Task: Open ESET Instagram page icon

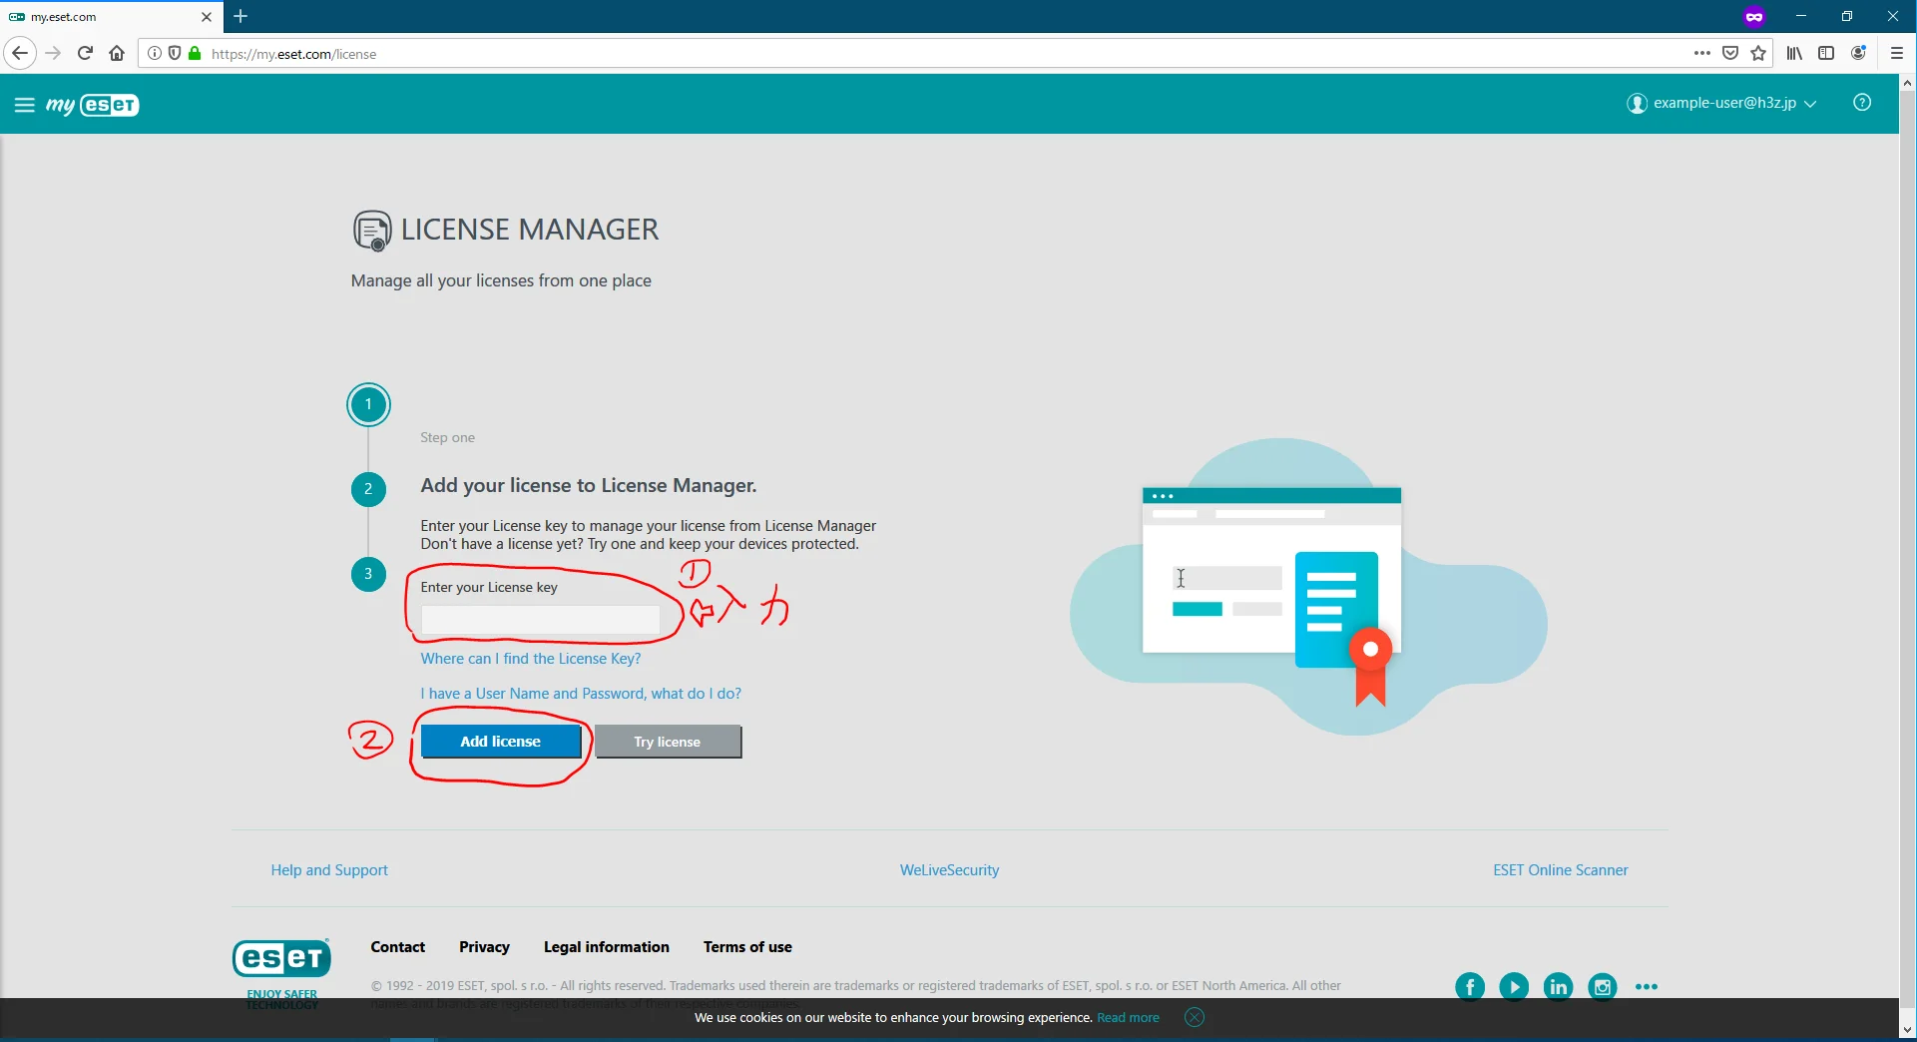Action: [1602, 987]
